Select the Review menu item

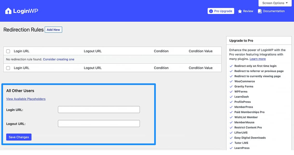tap(247, 11)
